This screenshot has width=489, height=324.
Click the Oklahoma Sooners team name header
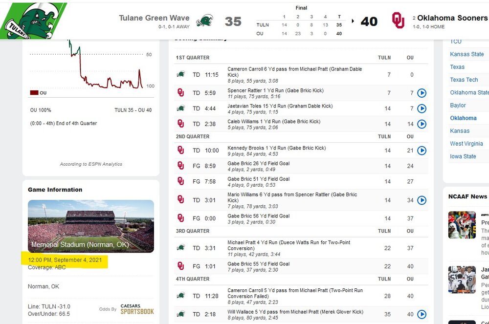click(x=452, y=18)
